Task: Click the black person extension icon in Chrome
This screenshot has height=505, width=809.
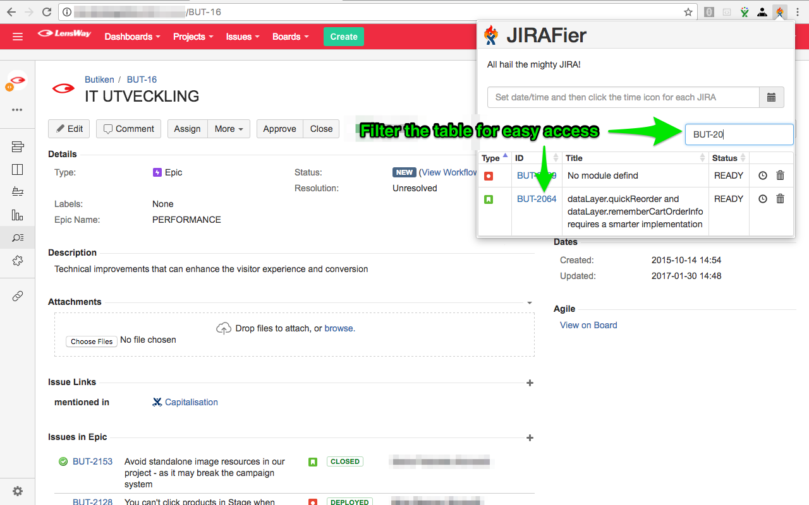Action: (762, 12)
